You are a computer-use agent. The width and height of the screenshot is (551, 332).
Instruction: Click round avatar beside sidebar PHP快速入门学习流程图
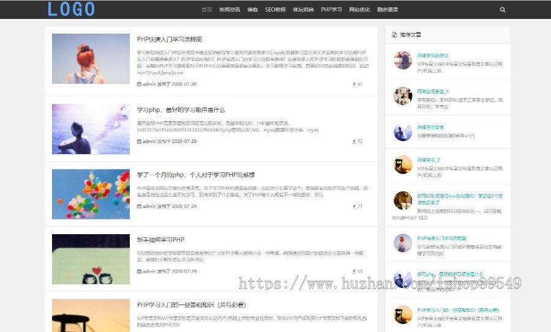[x=403, y=243]
